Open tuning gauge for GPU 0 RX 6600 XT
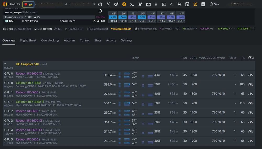 click(x=250, y=75)
